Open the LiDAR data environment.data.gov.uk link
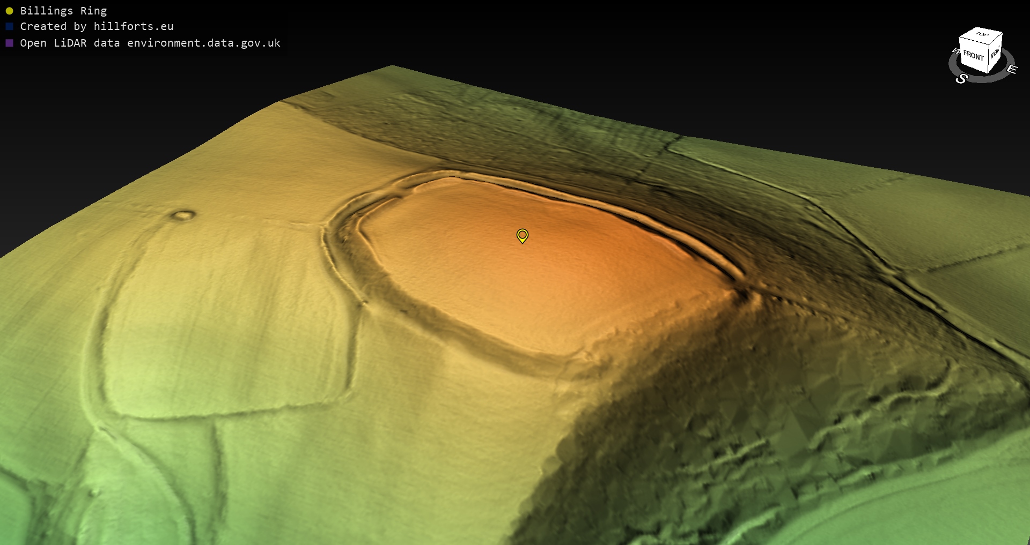Screen dimensions: 1030x545 click(x=150, y=43)
